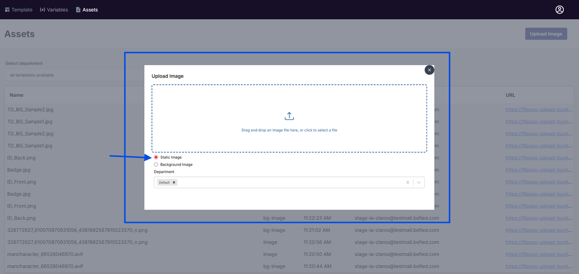Image resolution: width=579 pixels, height=274 pixels.
Task: Click the email in the 11:22:23 AM row
Action: click(397, 218)
